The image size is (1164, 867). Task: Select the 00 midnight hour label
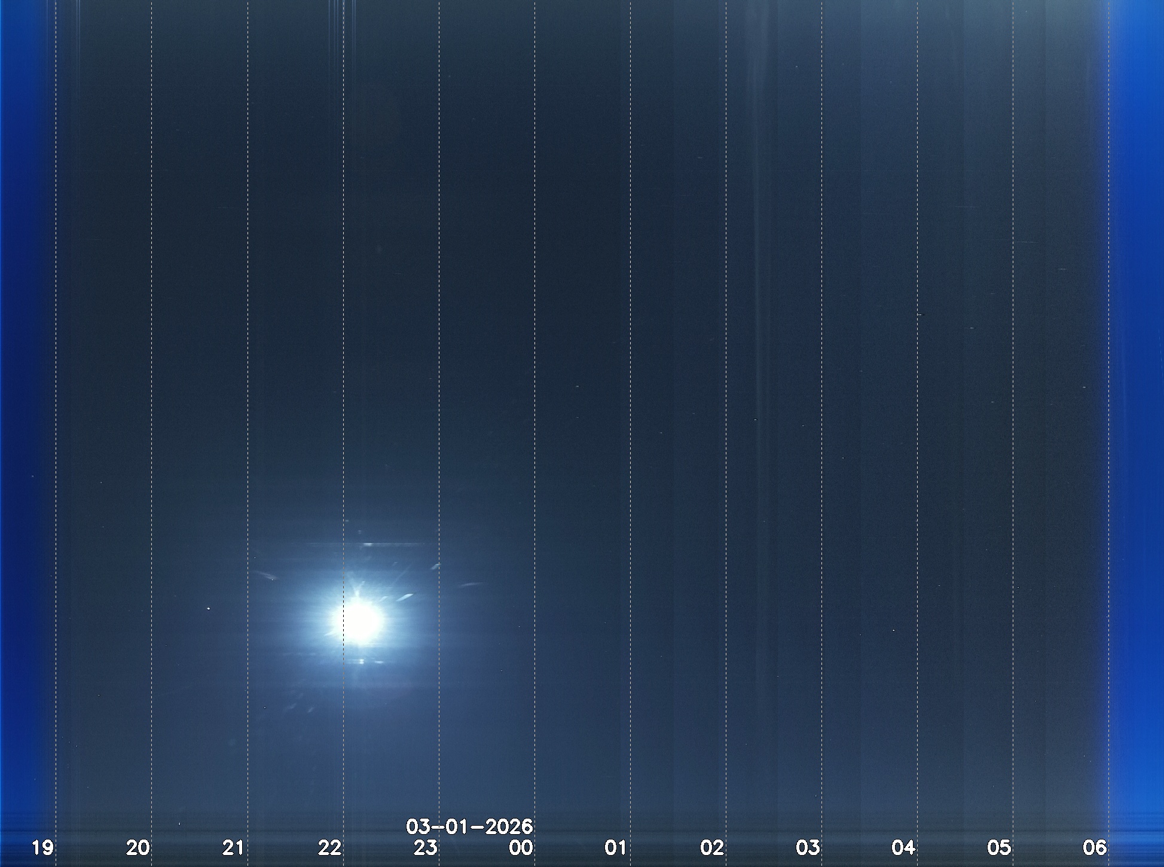click(x=521, y=847)
